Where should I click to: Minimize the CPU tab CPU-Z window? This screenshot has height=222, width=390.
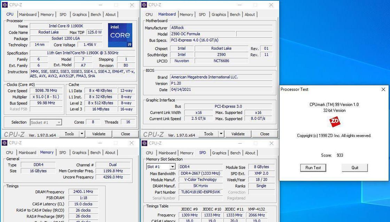101,5
